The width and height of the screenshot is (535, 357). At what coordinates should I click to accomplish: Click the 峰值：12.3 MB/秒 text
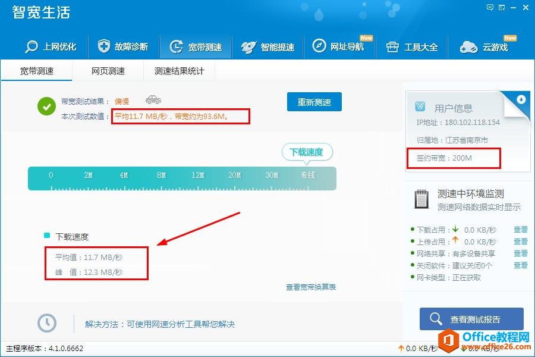click(x=89, y=273)
